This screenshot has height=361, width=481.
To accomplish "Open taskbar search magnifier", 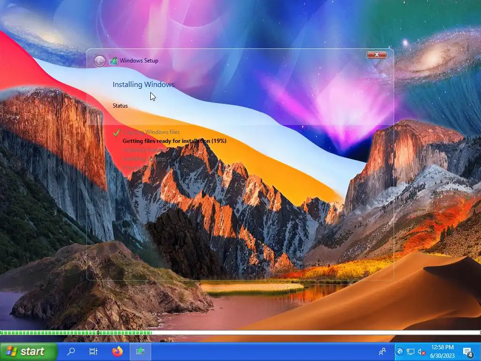I will (71, 351).
